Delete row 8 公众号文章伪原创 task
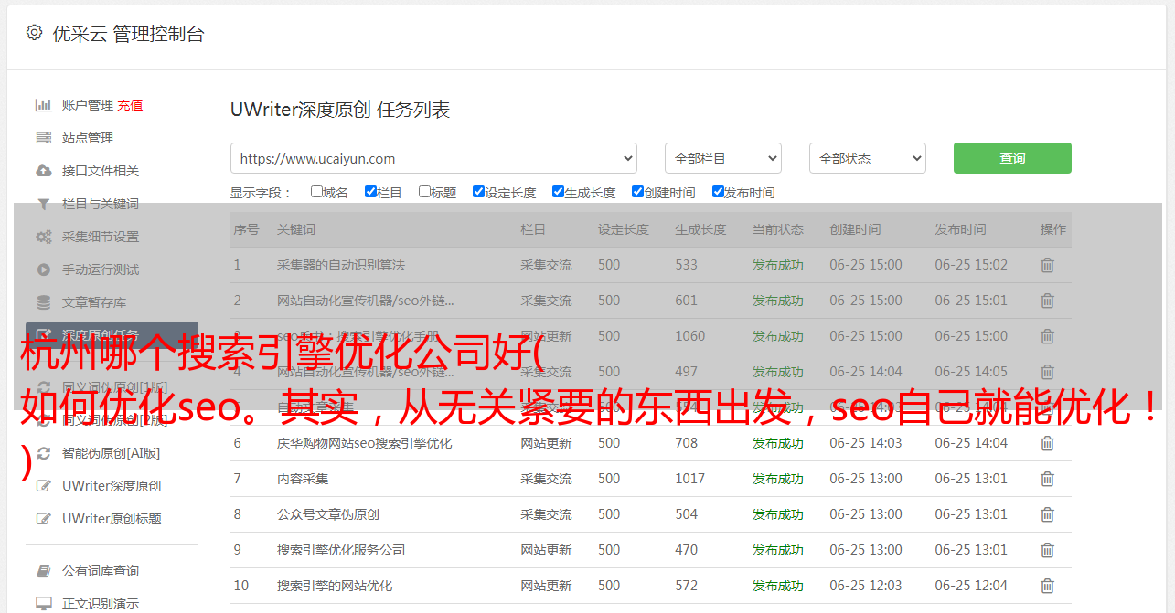Screen dimensions: 1175x613 point(1048,514)
